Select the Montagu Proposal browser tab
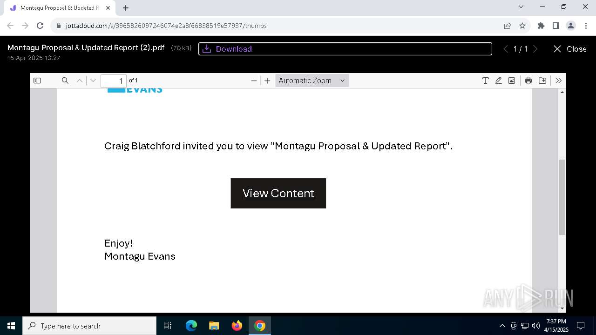The image size is (596, 335). coord(59,8)
